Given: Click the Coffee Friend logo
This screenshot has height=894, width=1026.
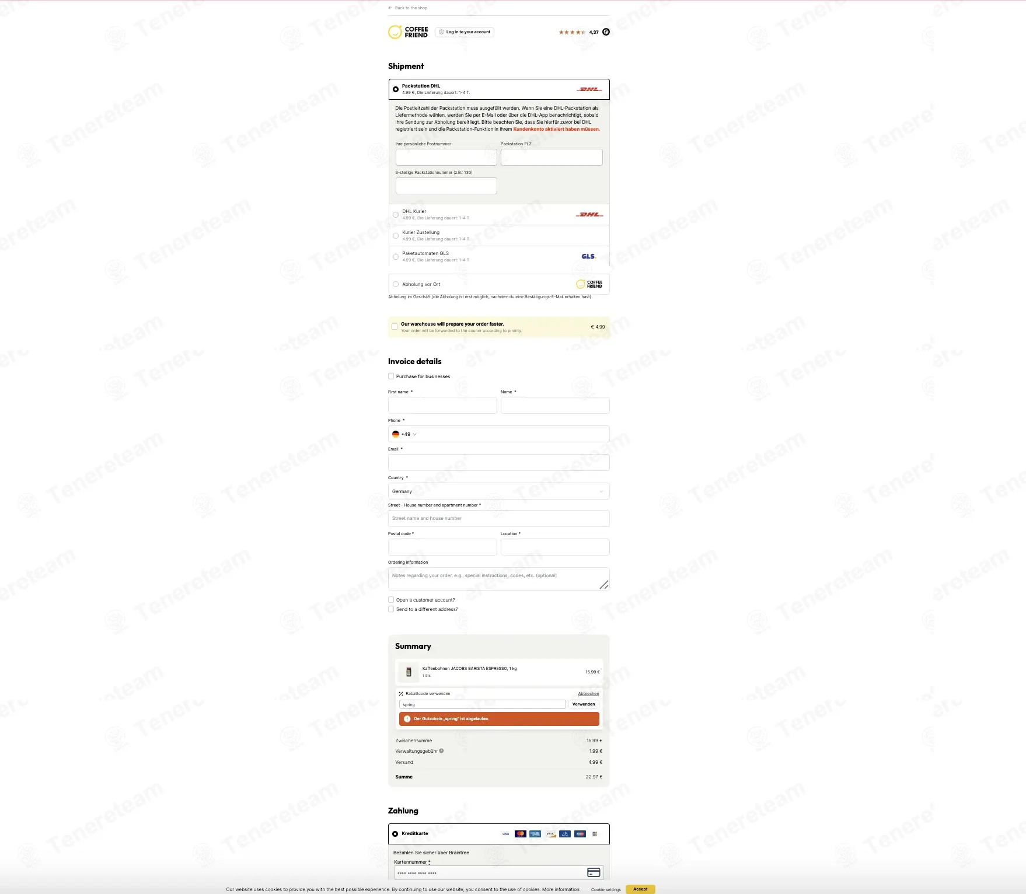Looking at the screenshot, I should pos(408,32).
